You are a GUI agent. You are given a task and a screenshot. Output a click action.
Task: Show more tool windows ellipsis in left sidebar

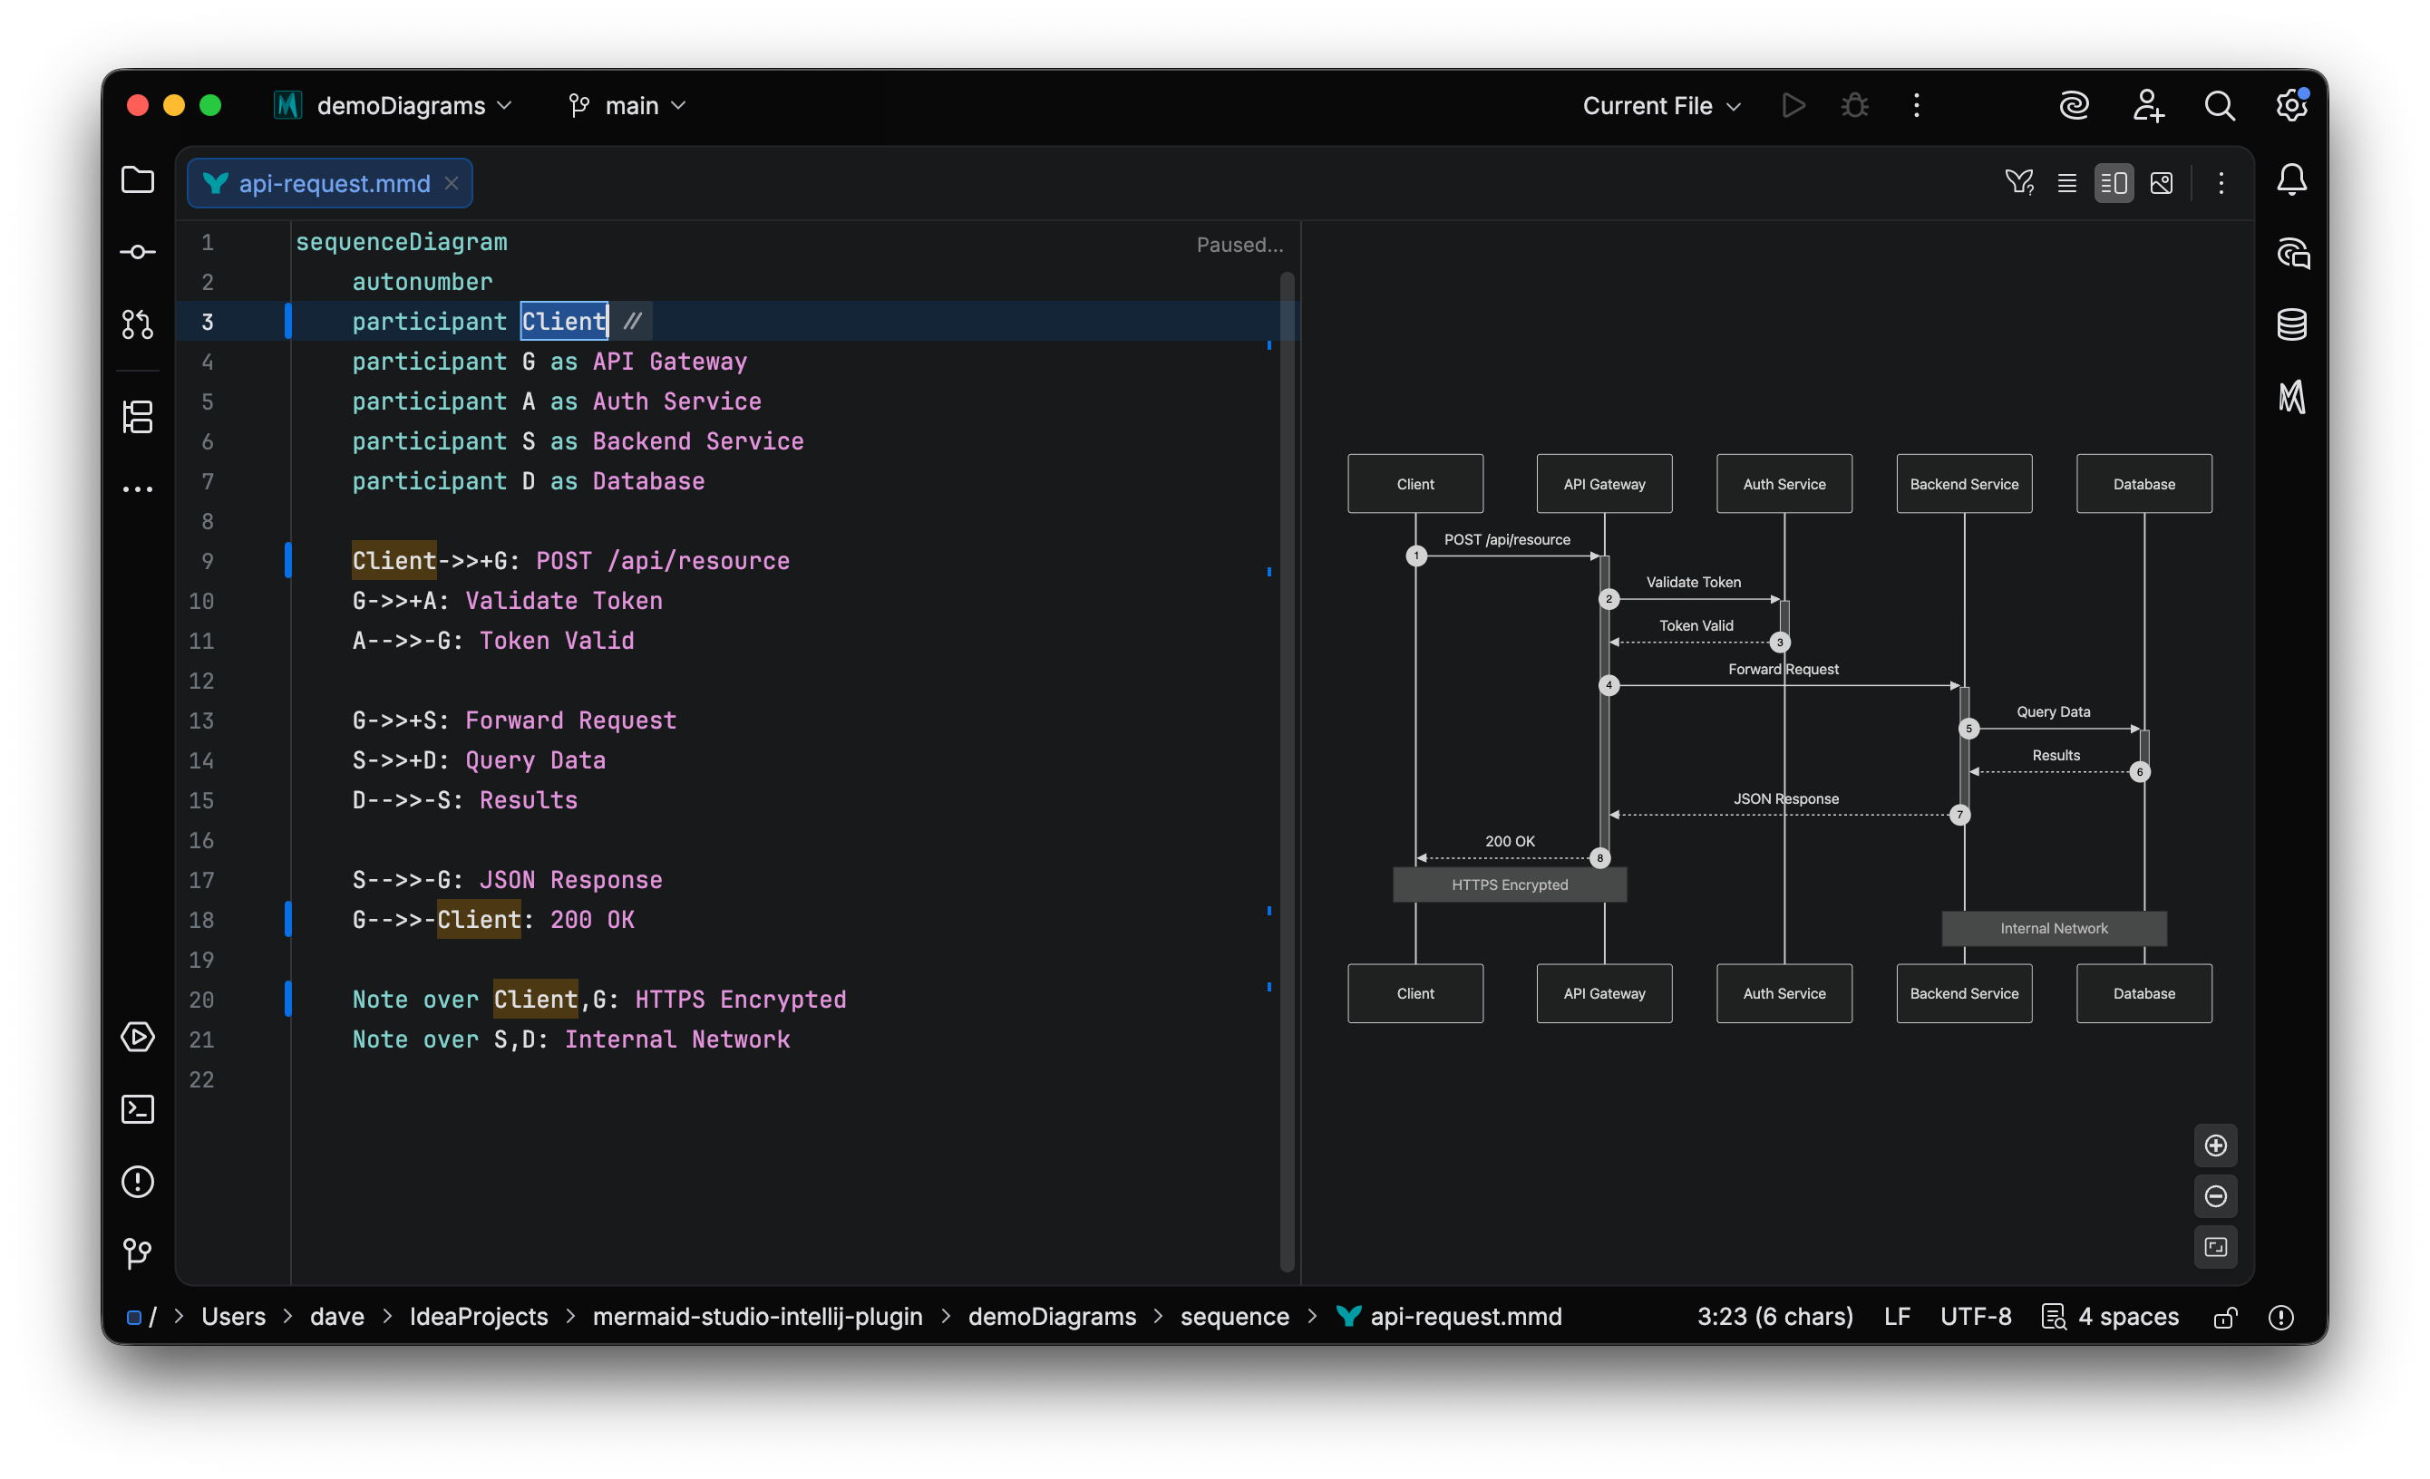(x=137, y=489)
